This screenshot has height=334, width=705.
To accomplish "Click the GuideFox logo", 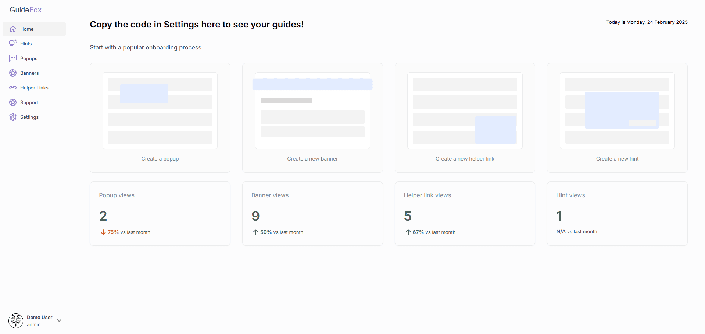I will tap(25, 10).
